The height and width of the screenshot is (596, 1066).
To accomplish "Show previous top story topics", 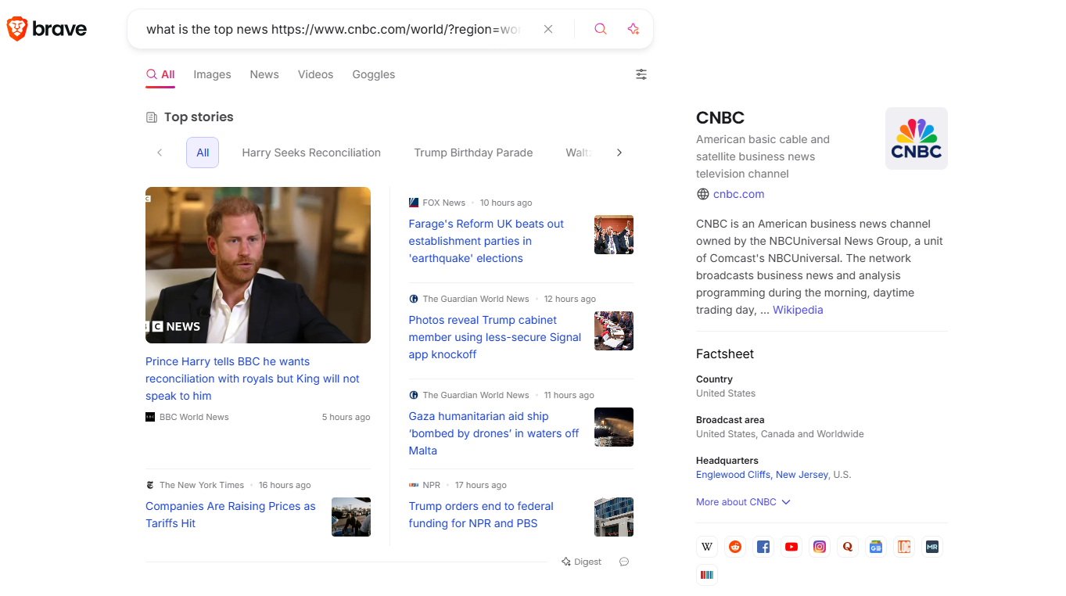I will (x=160, y=153).
